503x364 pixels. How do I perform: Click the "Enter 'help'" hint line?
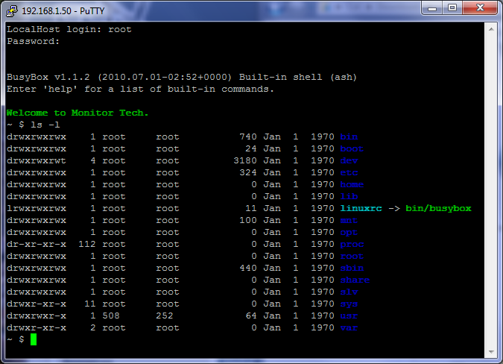pyautogui.click(x=141, y=90)
